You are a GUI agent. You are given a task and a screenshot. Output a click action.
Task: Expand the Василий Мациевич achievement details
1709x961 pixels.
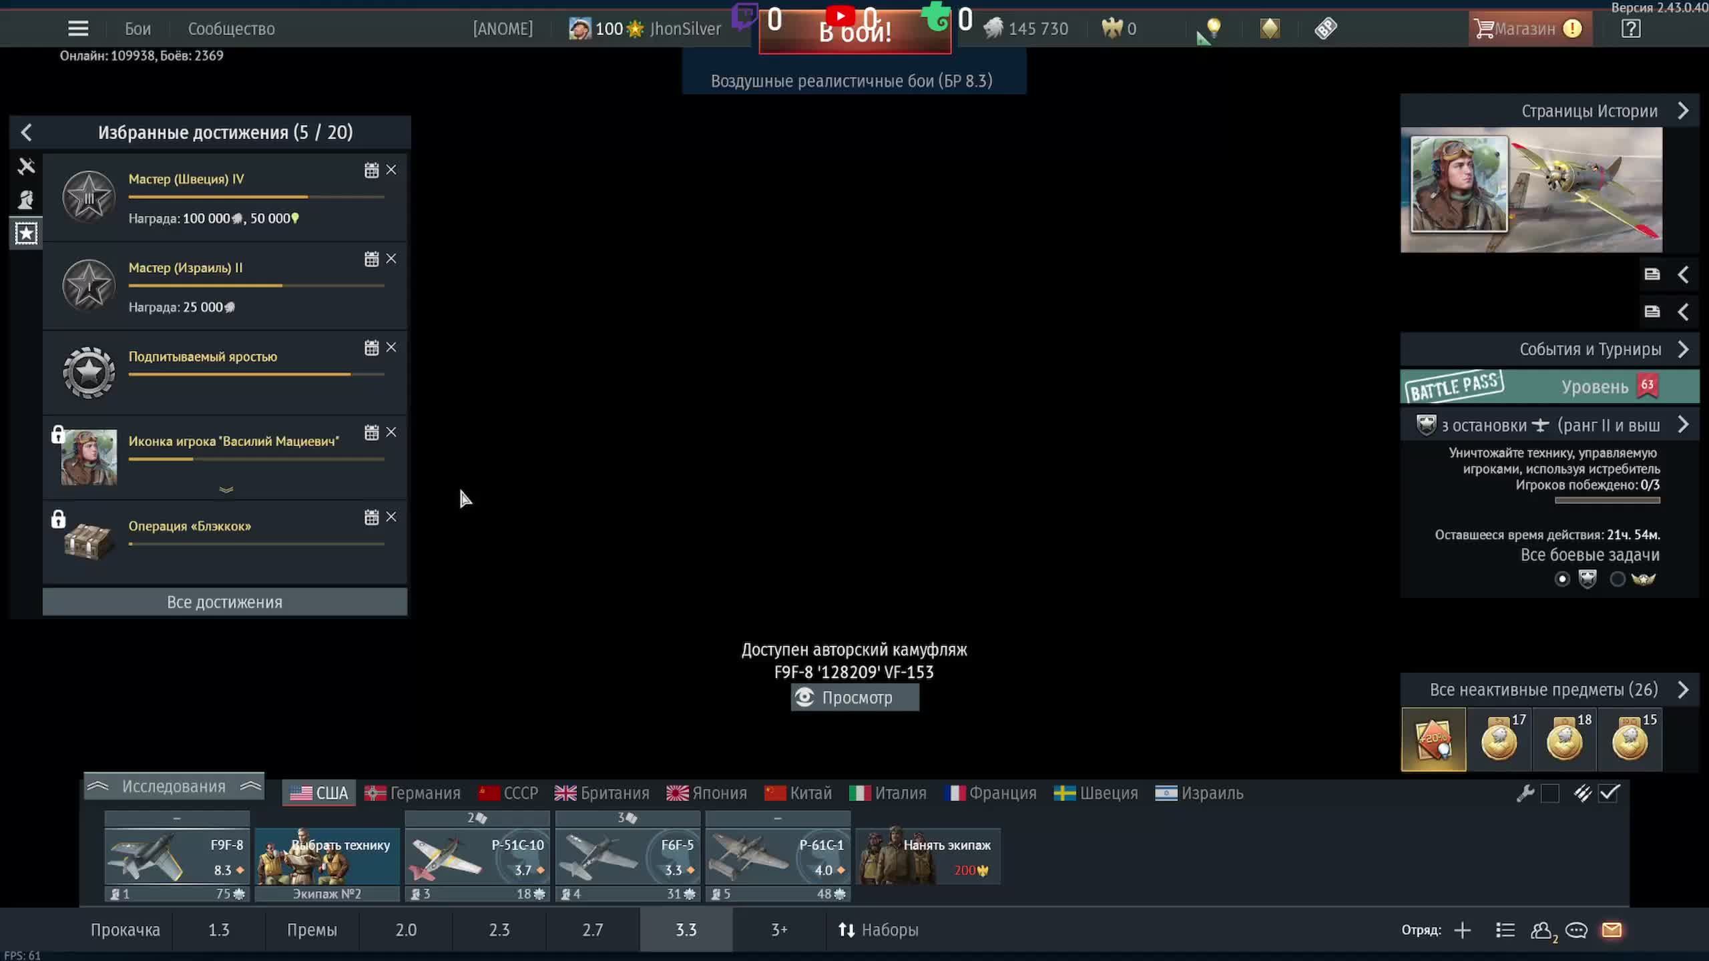(226, 490)
